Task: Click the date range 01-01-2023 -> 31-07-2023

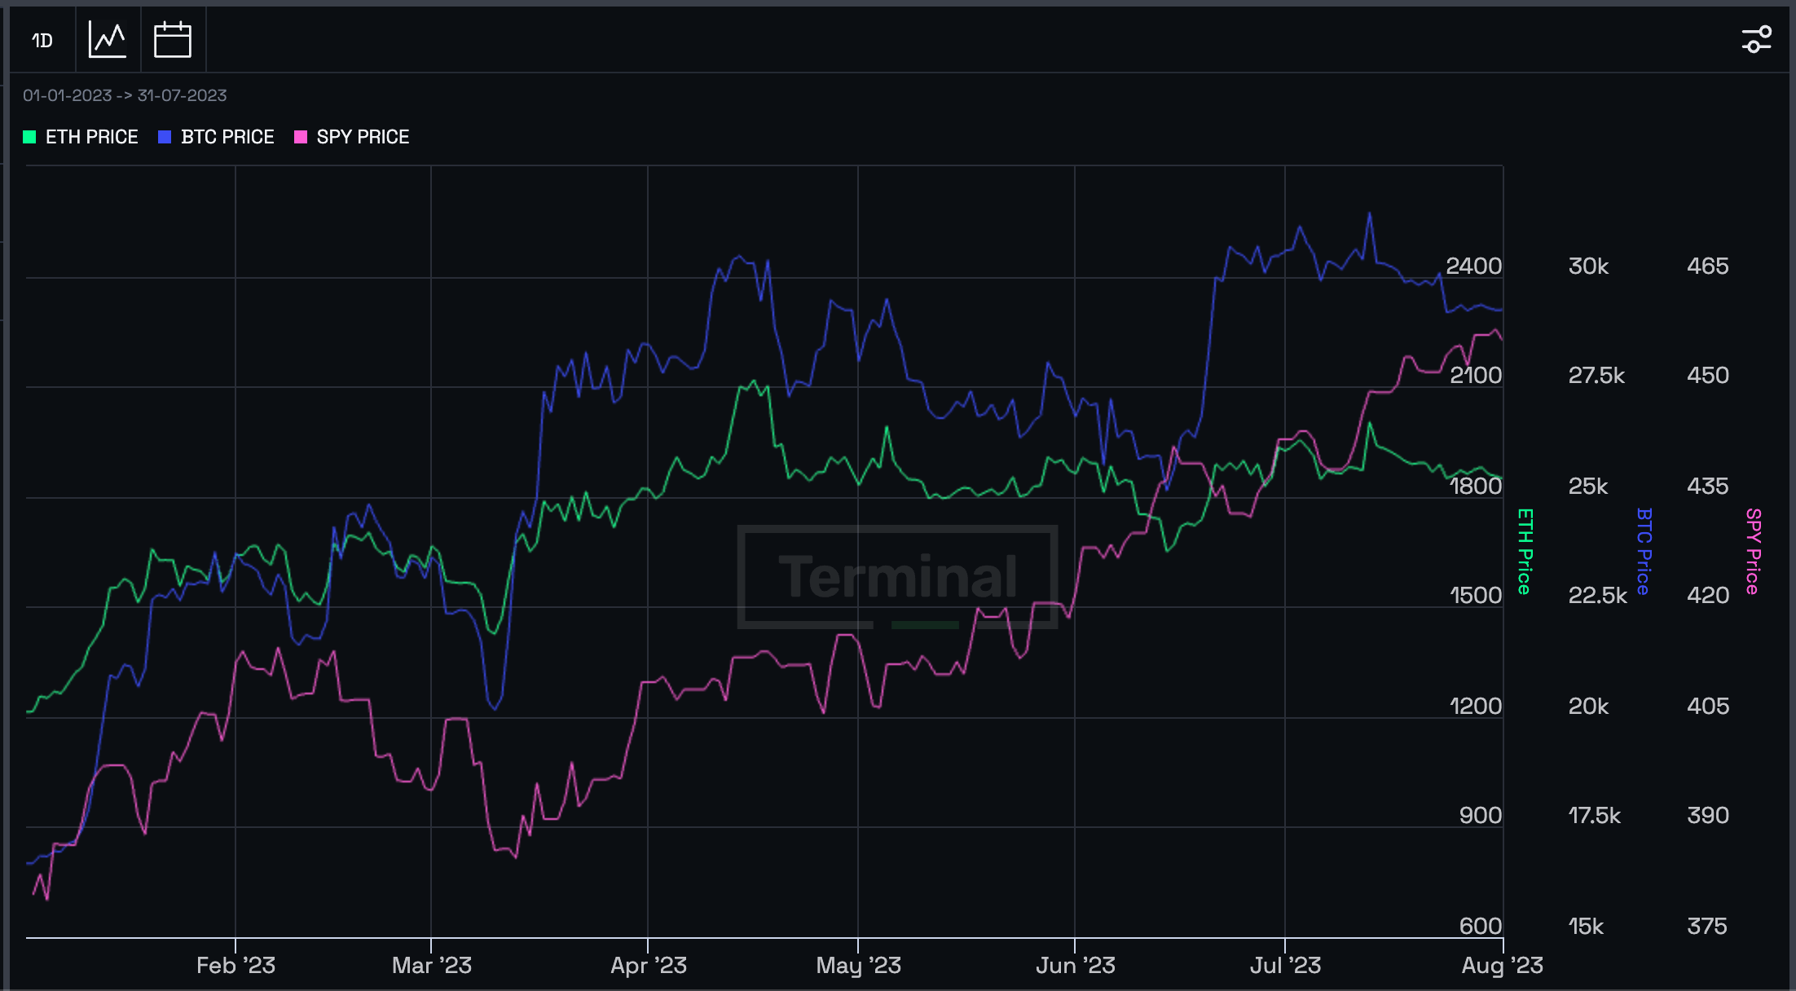Action: click(125, 95)
